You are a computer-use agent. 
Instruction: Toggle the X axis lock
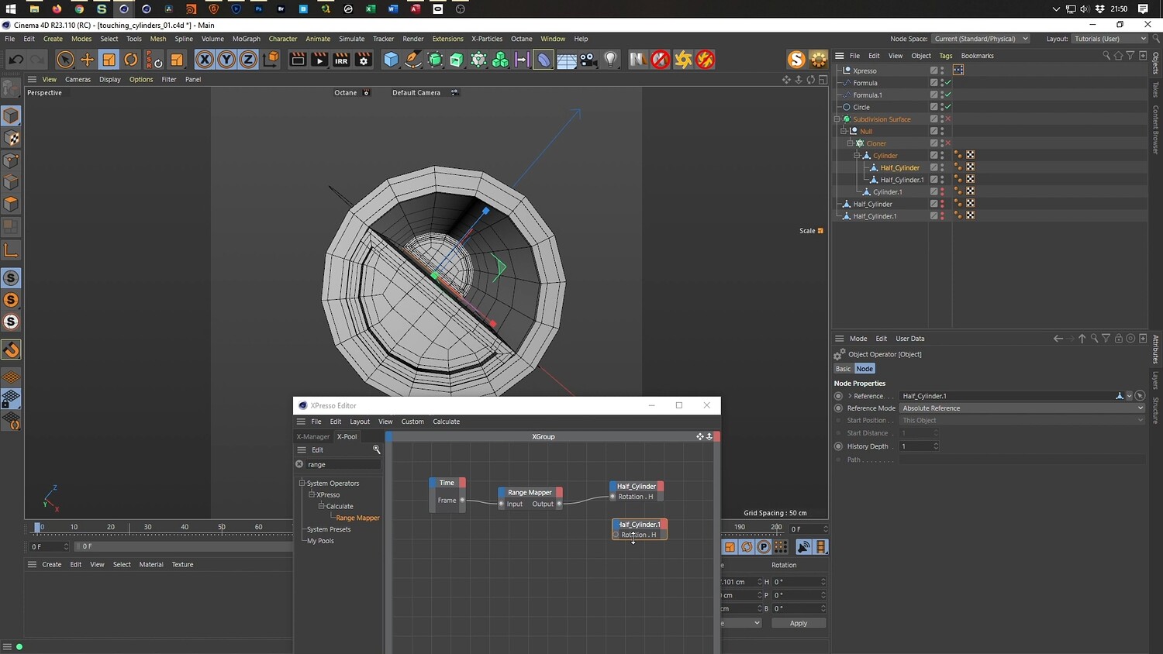(204, 60)
